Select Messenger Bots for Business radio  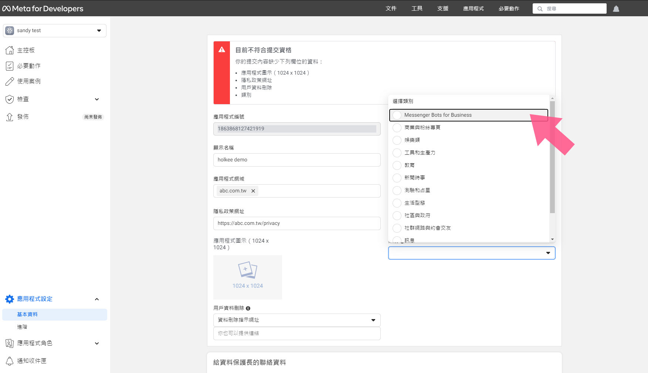397,115
